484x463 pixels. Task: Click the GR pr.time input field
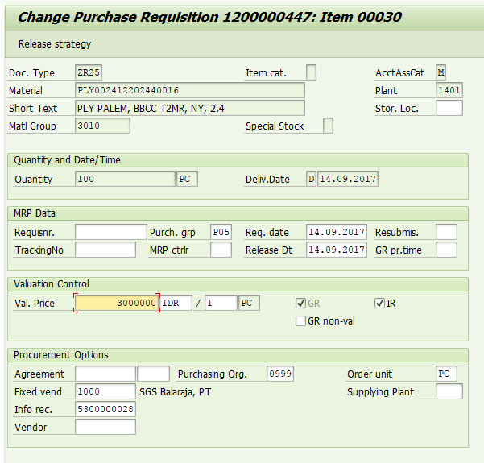446,250
